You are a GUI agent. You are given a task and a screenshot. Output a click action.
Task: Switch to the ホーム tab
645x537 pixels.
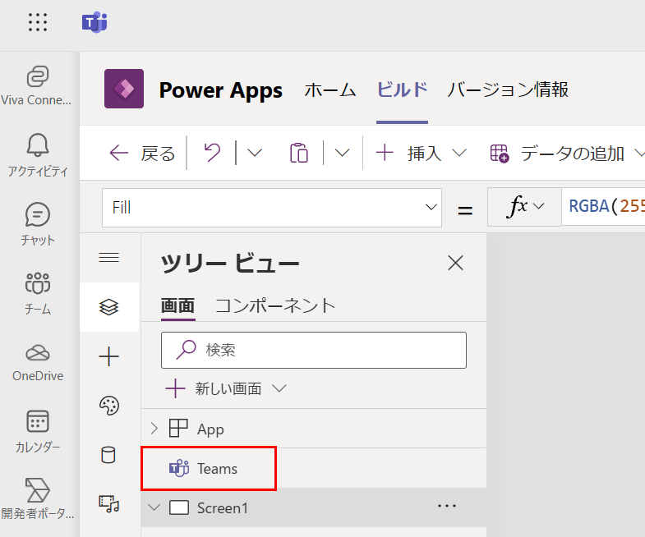330,89
